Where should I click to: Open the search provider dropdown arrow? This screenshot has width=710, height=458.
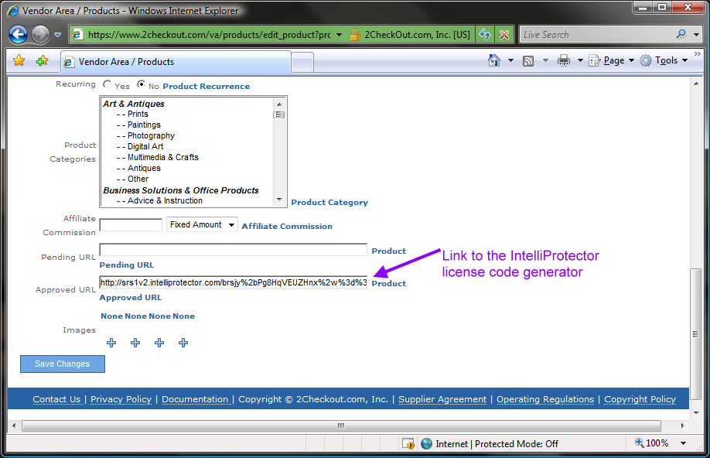point(696,35)
